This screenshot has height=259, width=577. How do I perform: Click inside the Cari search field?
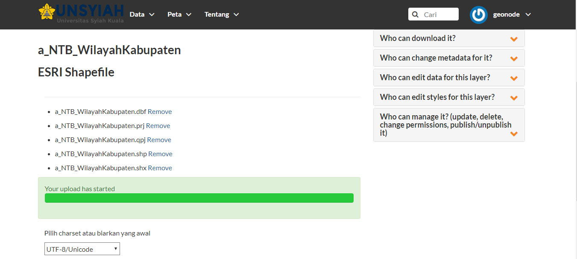436,14
